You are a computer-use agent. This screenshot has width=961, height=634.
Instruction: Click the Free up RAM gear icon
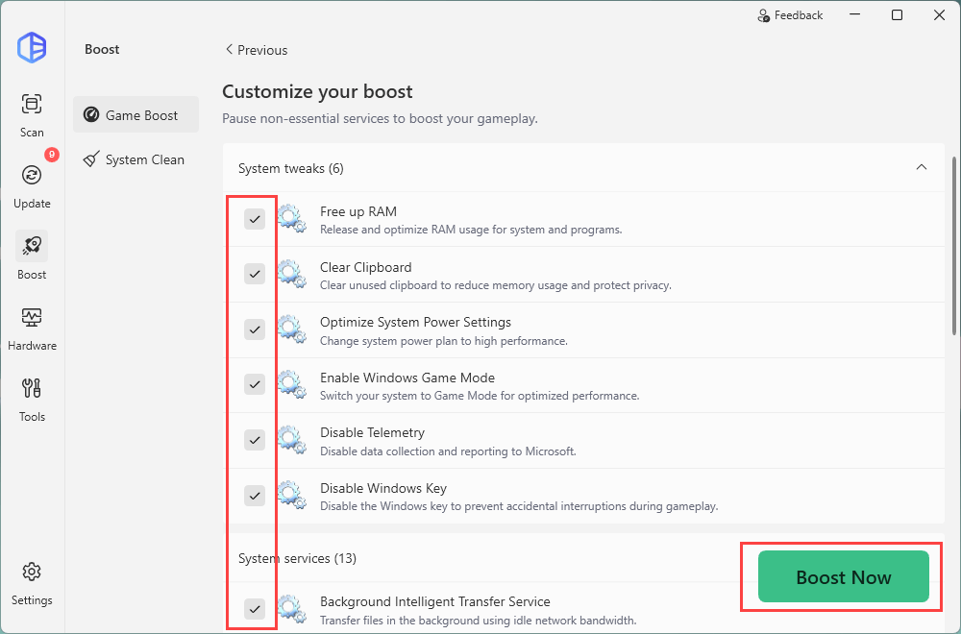click(292, 220)
